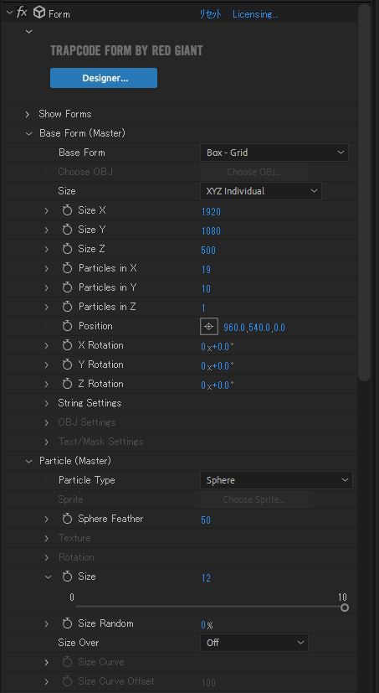
Task: Toggle Y Rotation stopwatch icon
Action: 67,365
